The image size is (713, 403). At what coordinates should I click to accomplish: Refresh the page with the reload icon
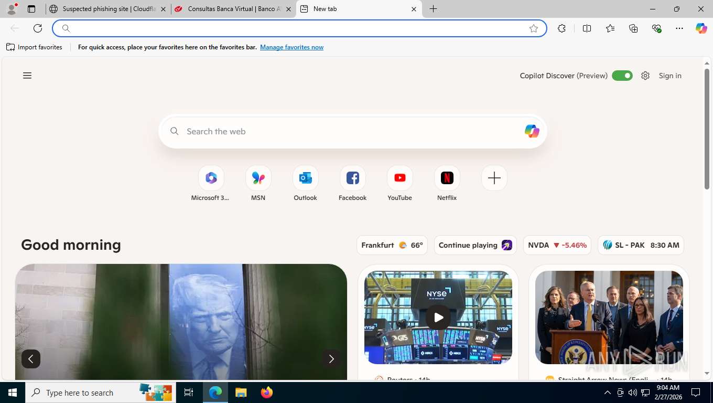coord(38,28)
